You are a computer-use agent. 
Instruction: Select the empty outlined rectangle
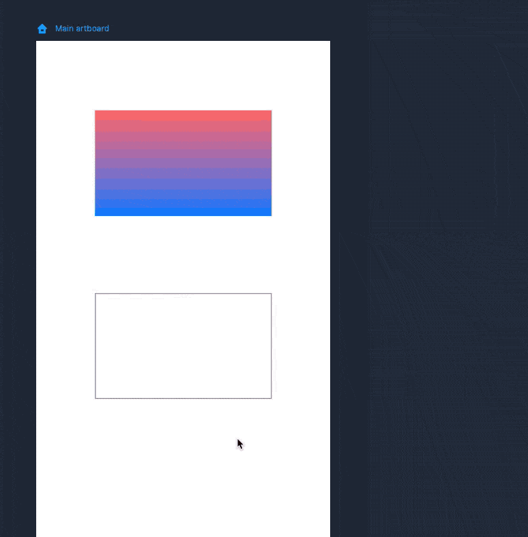tap(183, 346)
